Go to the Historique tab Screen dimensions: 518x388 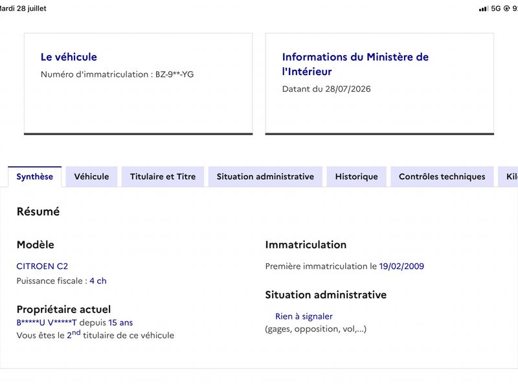click(x=357, y=177)
